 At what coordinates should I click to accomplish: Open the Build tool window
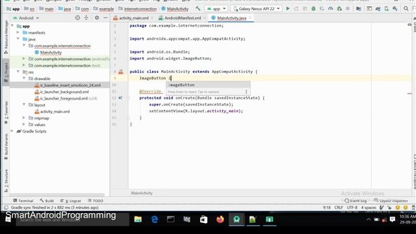coord(47,201)
